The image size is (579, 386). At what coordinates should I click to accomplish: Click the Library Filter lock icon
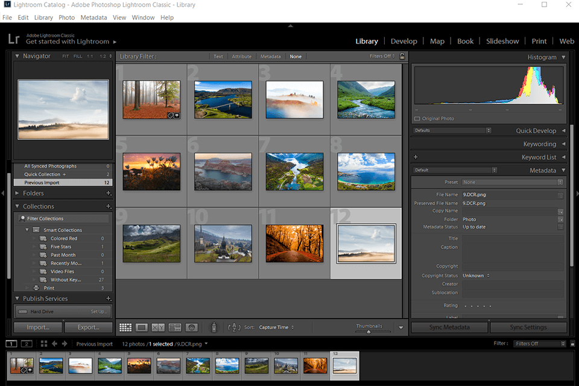pyautogui.click(x=402, y=56)
